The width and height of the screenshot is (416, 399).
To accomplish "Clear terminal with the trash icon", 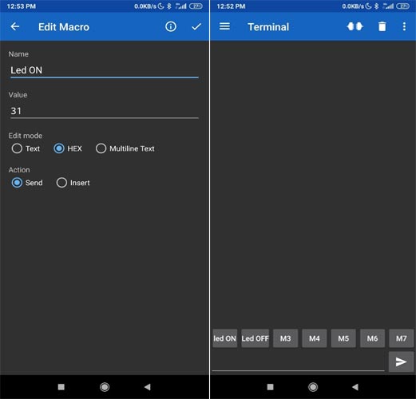I will 382,26.
